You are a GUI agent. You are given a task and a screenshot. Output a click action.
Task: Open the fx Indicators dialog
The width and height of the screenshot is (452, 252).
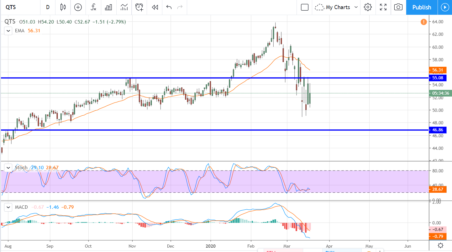click(93, 7)
